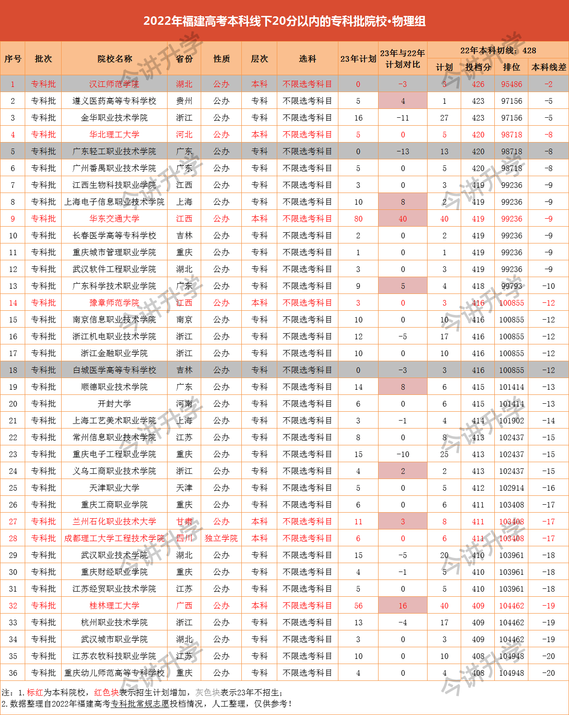Click the 汉江师范学院 school name
This screenshot has width=569, height=715.
114,84
